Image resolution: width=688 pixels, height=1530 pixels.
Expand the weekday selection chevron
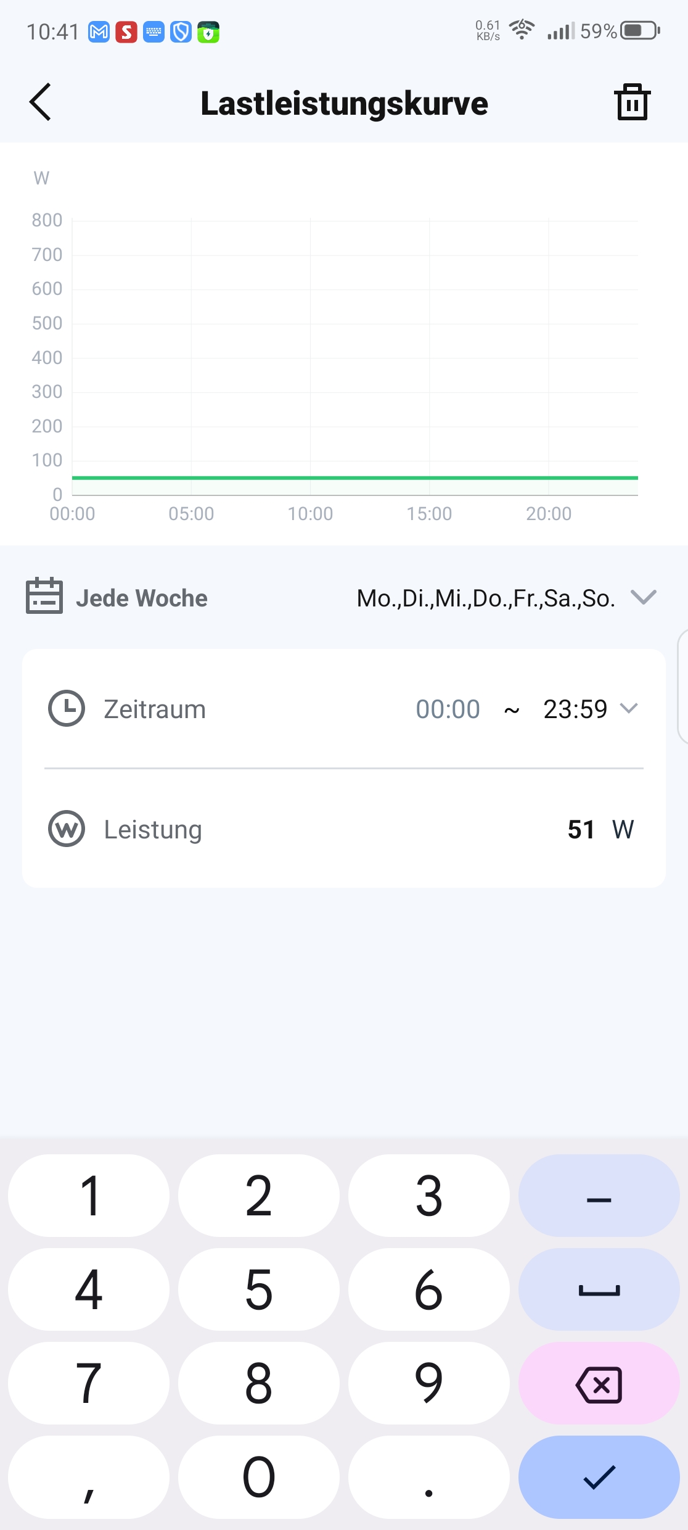point(644,597)
